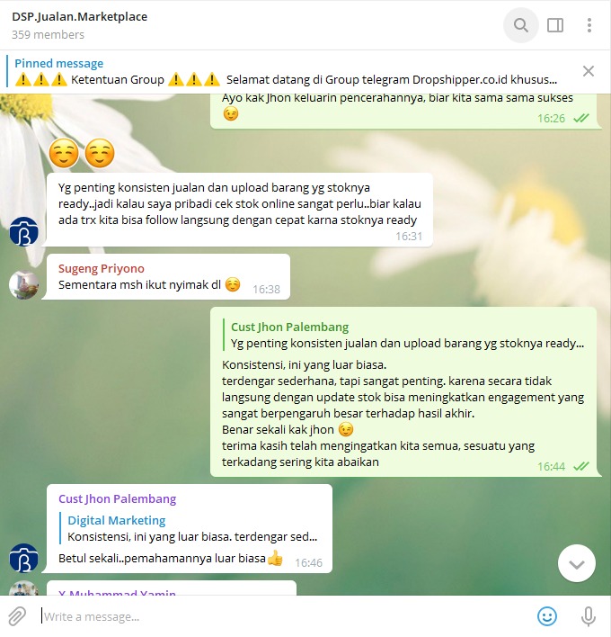The height and width of the screenshot is (637, 611).
Task: Click the 359 members count text
Action: 48,35
